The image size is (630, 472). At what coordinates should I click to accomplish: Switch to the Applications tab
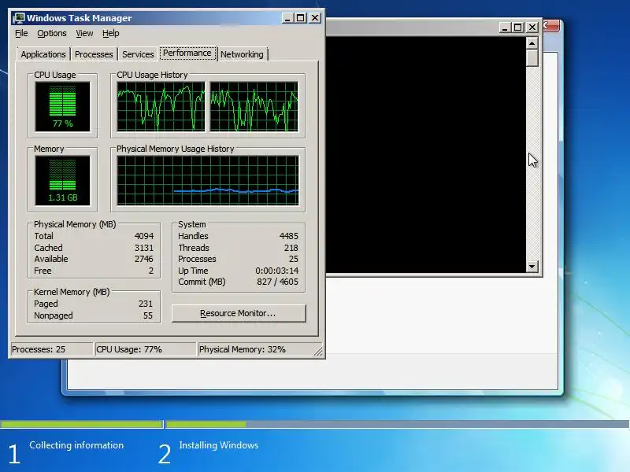(43, 54)
